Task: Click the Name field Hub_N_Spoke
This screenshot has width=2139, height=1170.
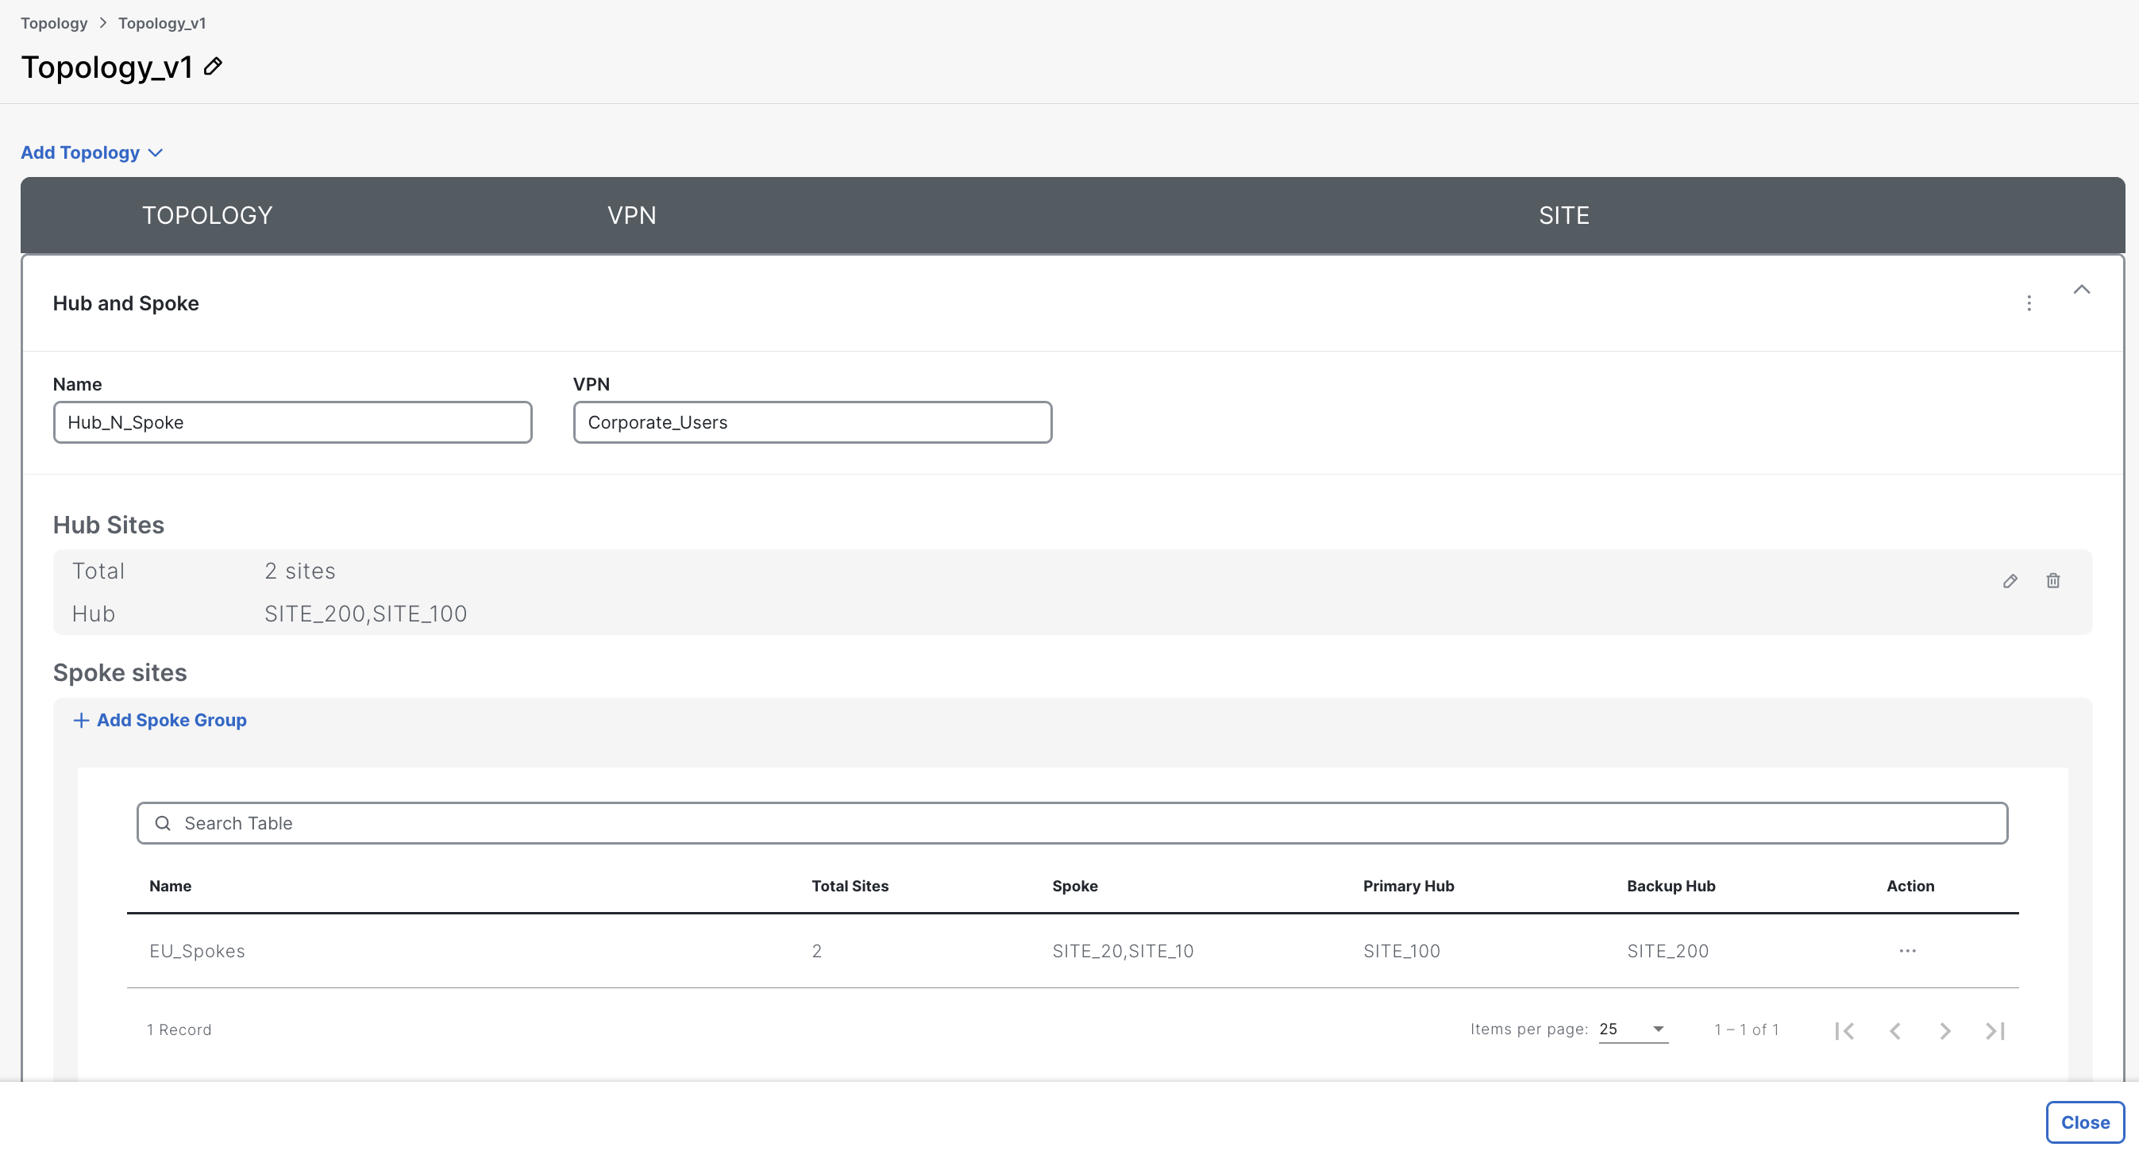Action: pyautogui.click(x=292, y=422)
